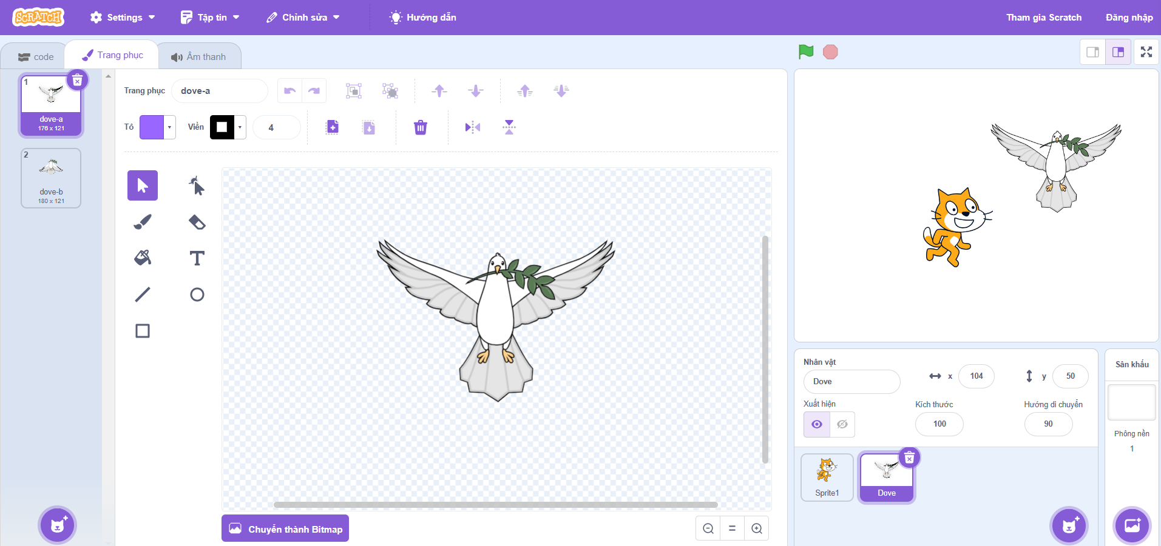
Task: Select the Rectangle tool
Action: pos(143,331)
